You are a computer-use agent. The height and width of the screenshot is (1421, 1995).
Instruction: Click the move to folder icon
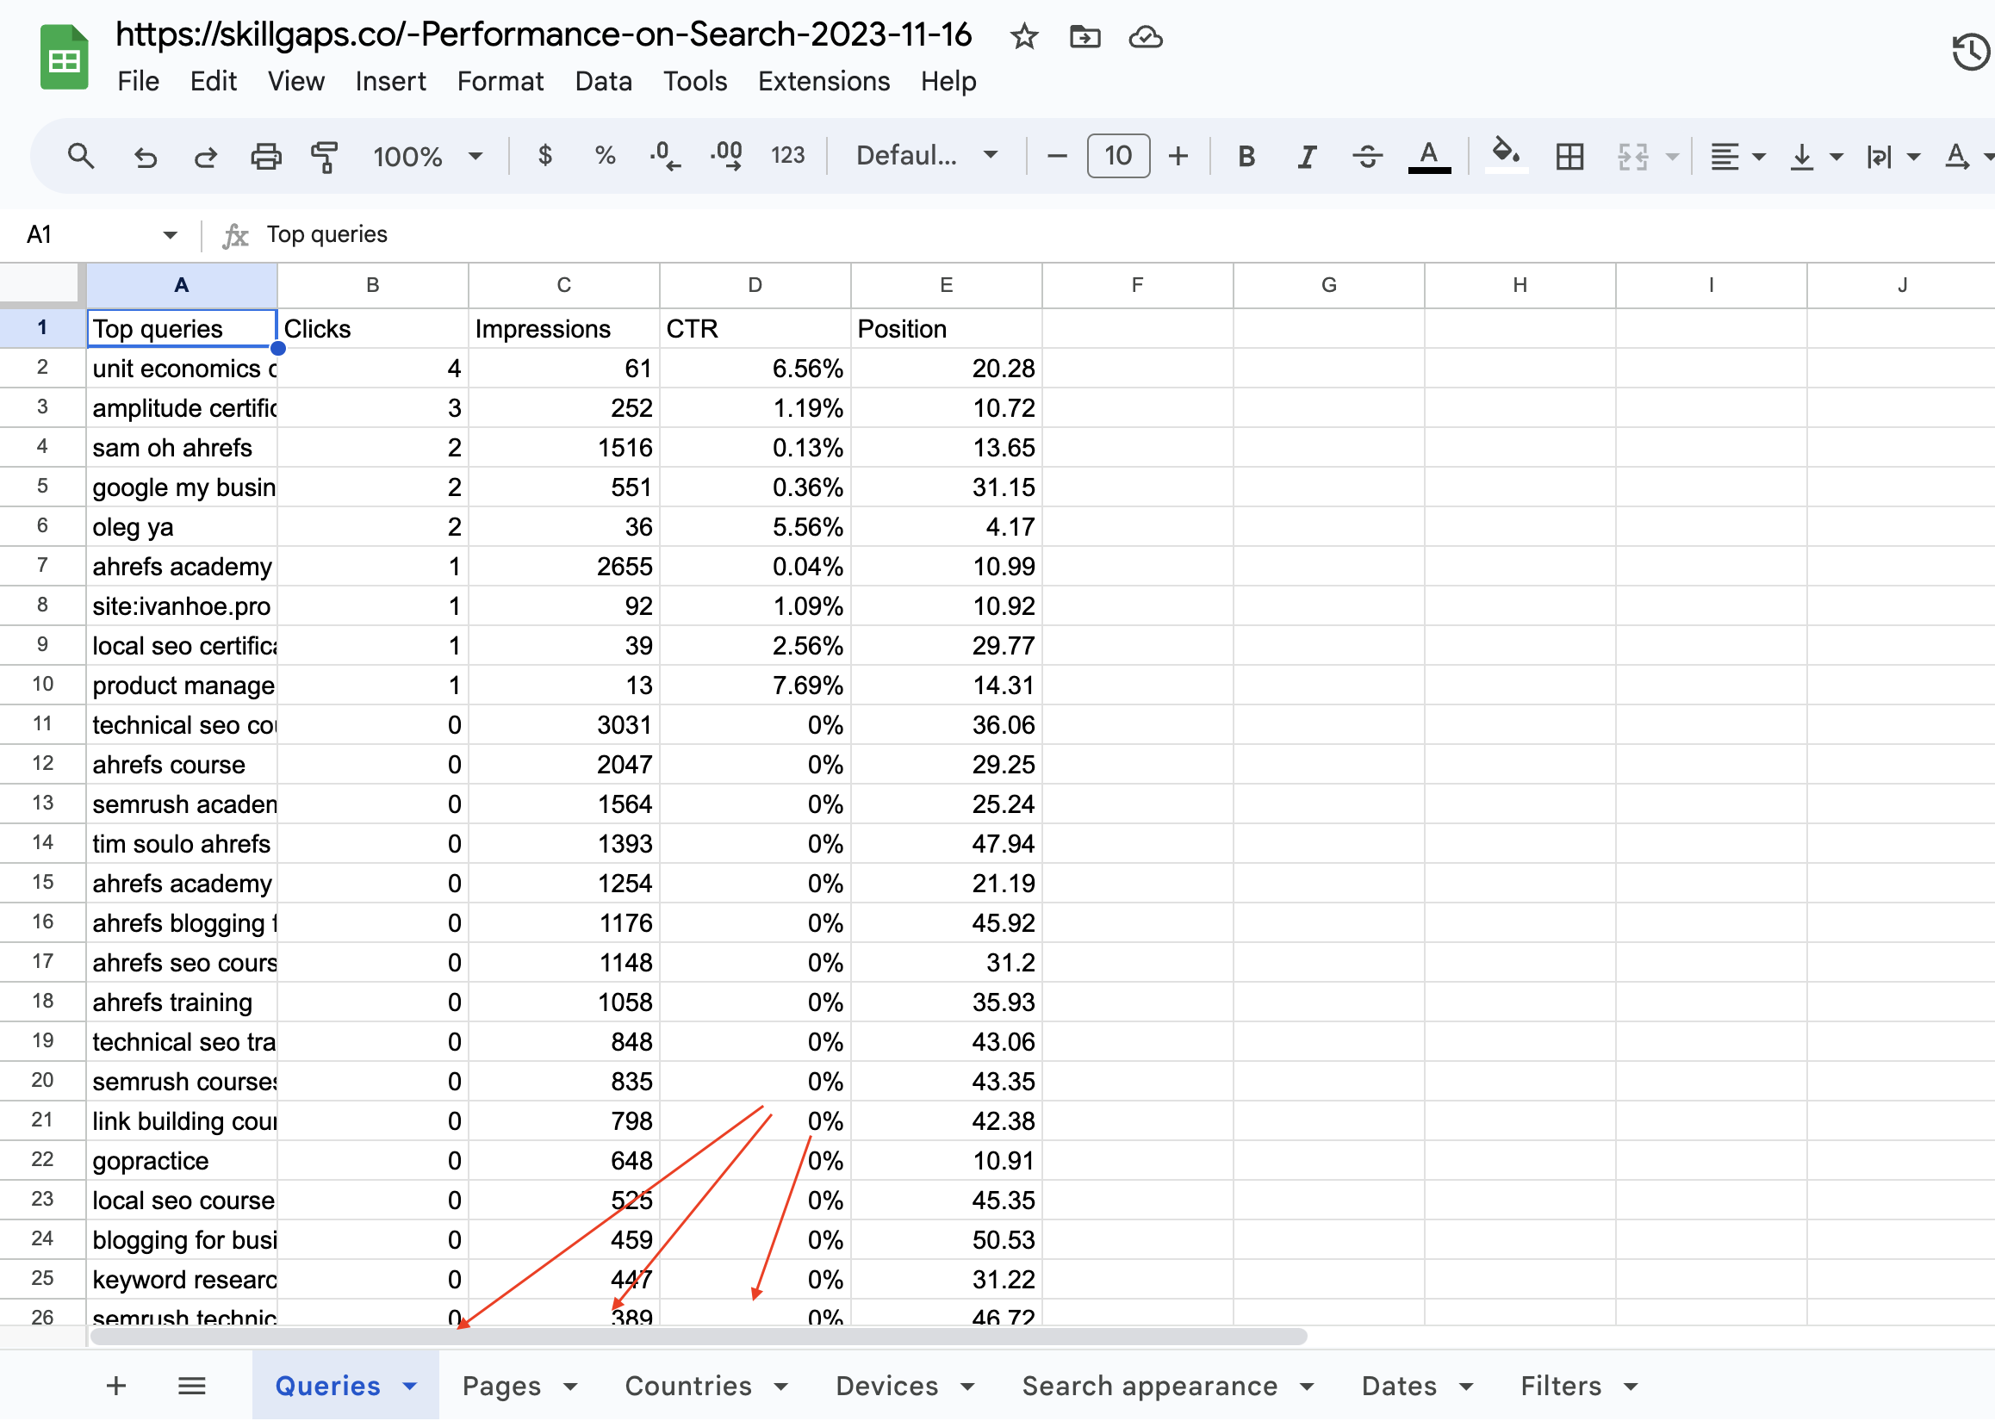click(1085, 37)
